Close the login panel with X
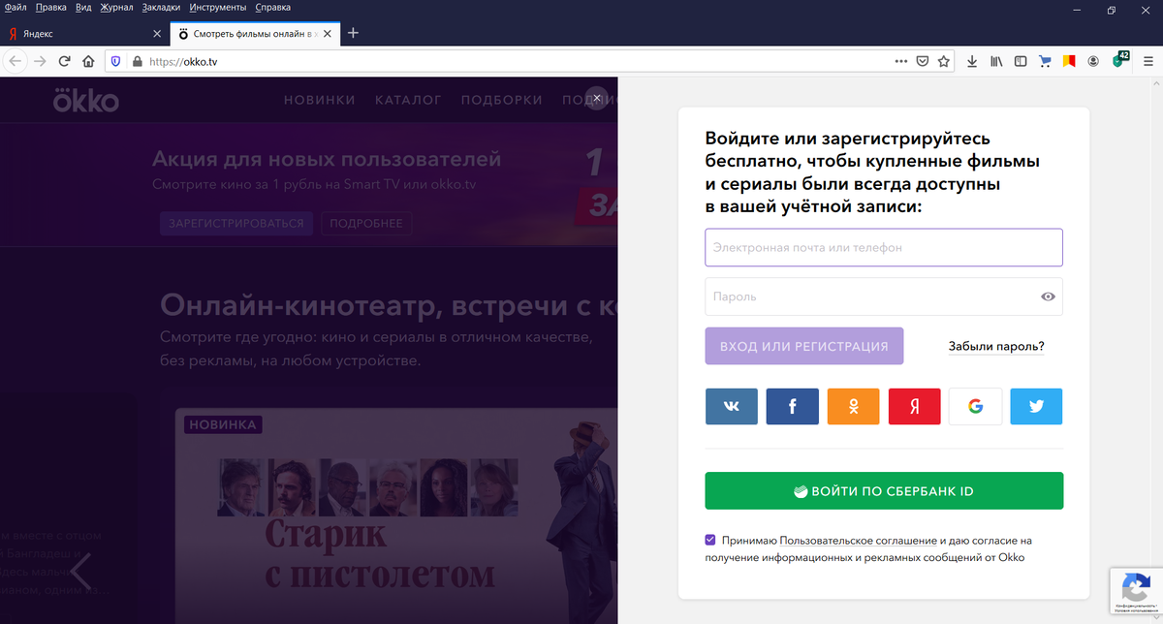The image size is (1163, 624). tap(598, 97)
